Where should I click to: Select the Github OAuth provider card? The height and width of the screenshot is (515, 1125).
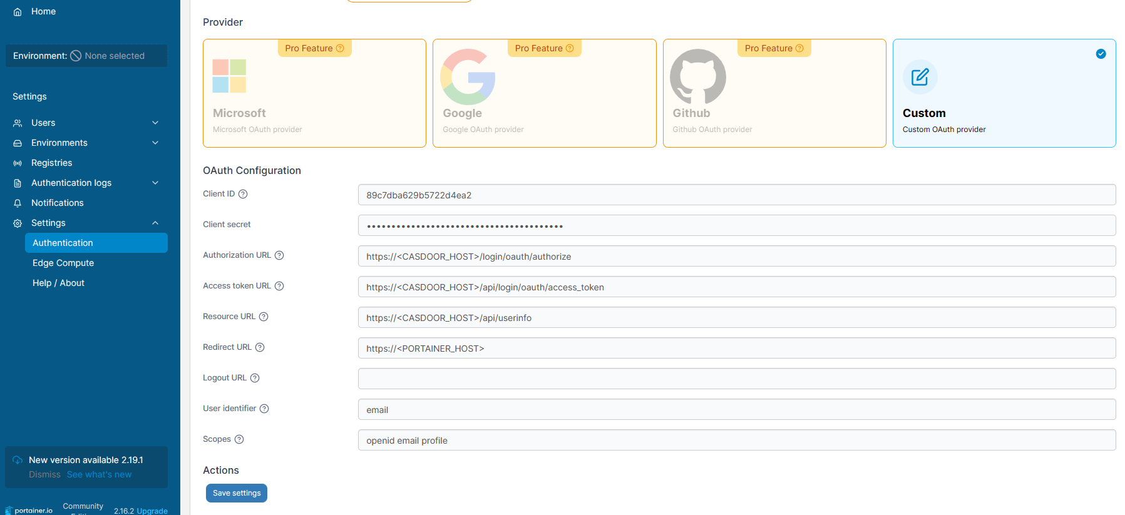[x=774, y=94]
